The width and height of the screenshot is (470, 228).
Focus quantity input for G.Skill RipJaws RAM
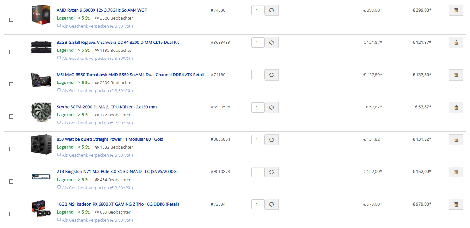click(x=258, y=43)
